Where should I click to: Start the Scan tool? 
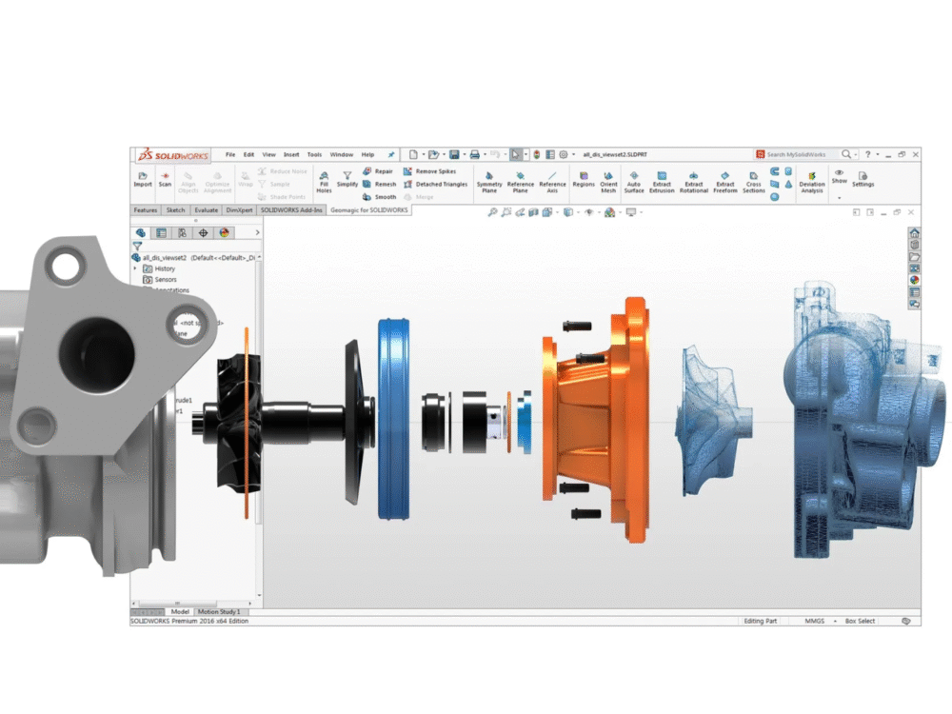pyautogui.click(x=165, y=179)
